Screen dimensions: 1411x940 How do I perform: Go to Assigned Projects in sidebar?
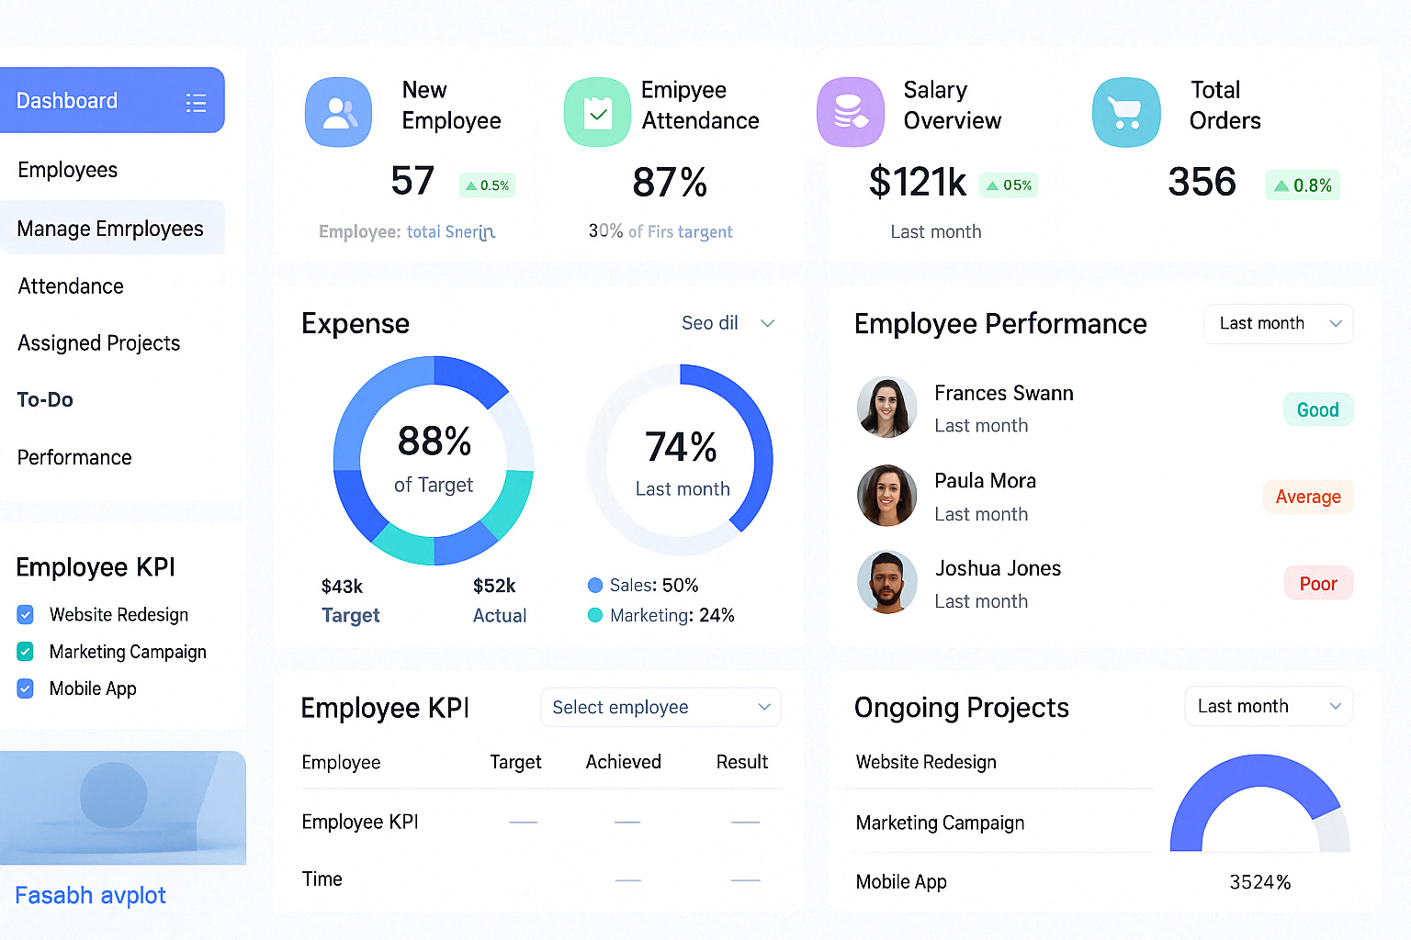pos(99,343)
